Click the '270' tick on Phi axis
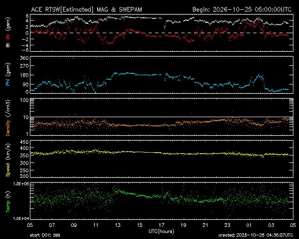The height and width of the screenshot is (239, 299). (24, 66)
